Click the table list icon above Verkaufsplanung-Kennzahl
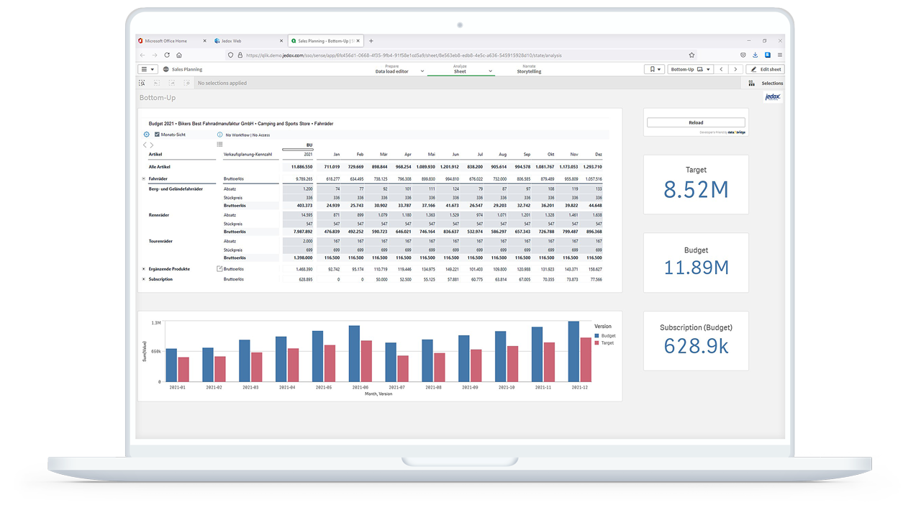This screenshot has height=518, width=921. click(219, 145)
